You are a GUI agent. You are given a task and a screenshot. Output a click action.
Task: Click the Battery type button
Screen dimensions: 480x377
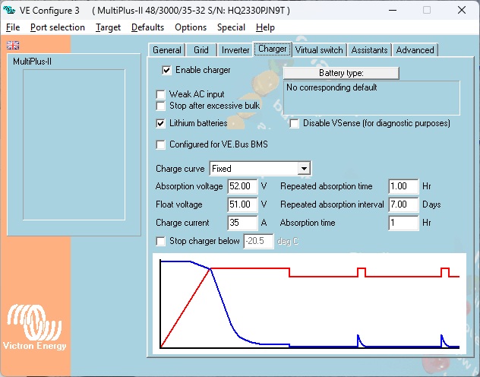tap(341, 73)
